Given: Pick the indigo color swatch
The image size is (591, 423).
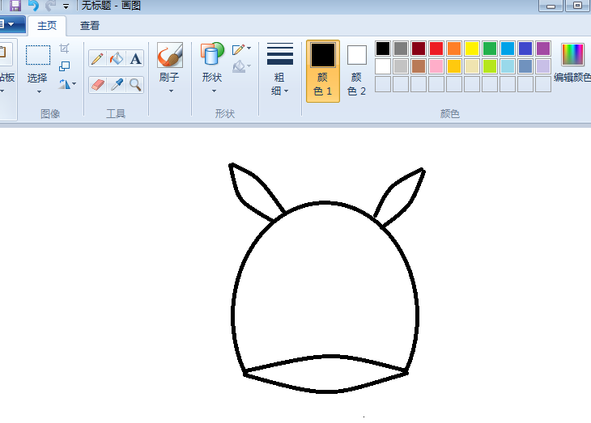Looking at the screenshot, I should coord(525,49).
